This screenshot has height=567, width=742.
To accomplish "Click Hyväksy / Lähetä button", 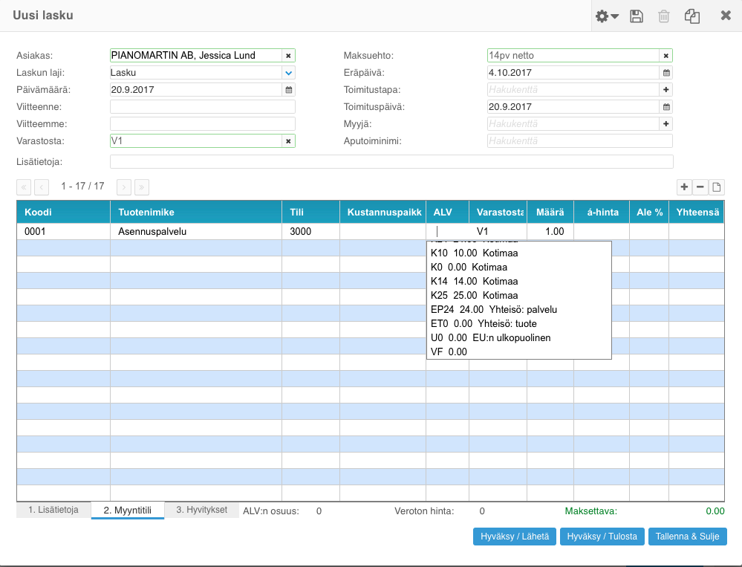I will click(x=515, y=537).
